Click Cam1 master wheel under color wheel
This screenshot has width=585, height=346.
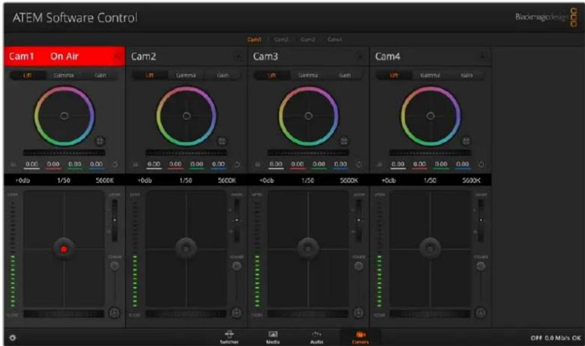[64, 153]
